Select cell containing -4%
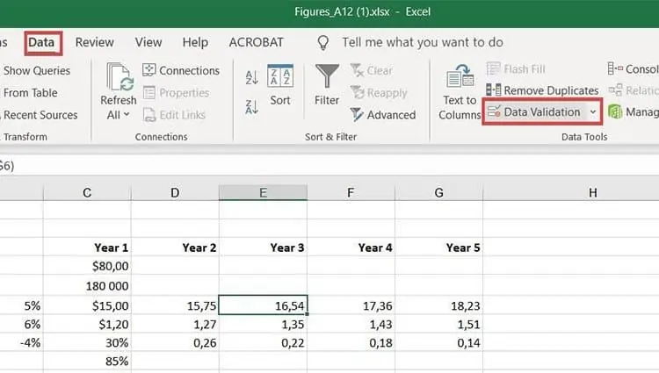The image size is (659, 373). pos(21,342)
